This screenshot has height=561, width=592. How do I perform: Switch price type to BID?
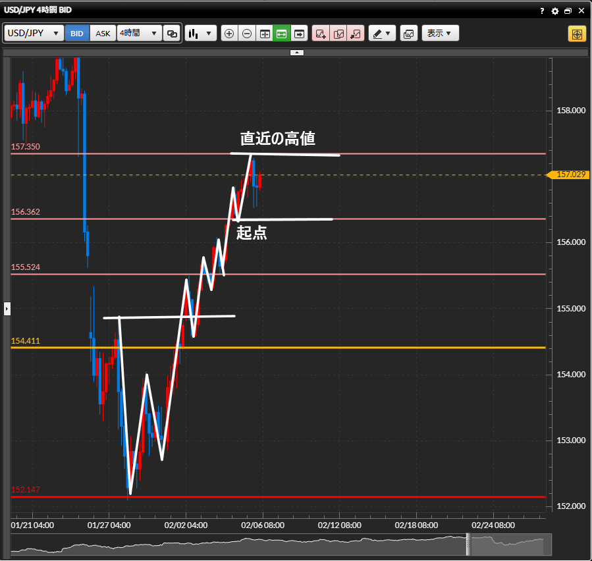coord(77,34)
